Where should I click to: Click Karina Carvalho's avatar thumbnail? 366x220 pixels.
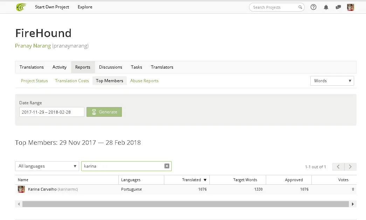point(21,189)
